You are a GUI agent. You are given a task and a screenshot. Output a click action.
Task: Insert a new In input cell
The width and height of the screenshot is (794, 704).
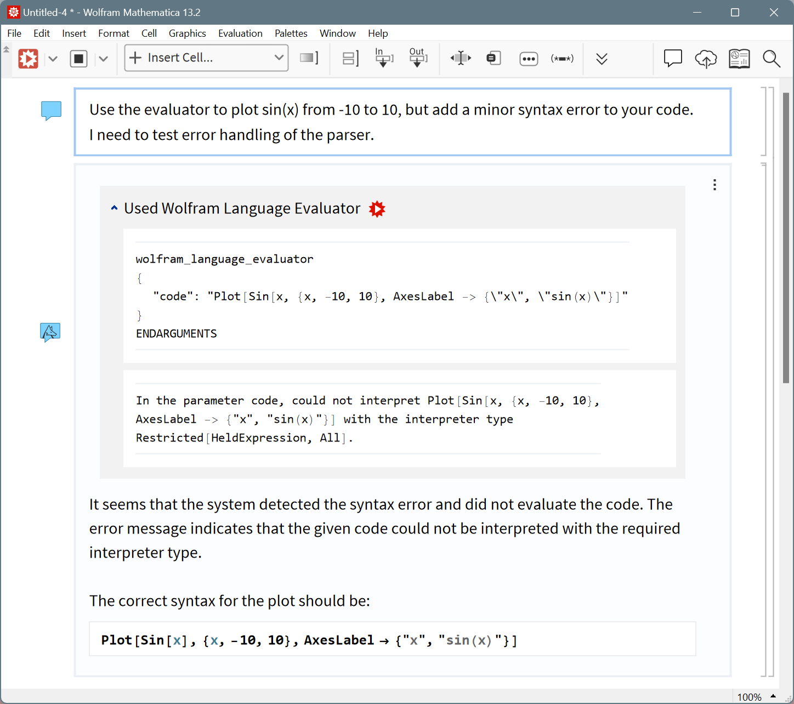click(x=383, y=59)
